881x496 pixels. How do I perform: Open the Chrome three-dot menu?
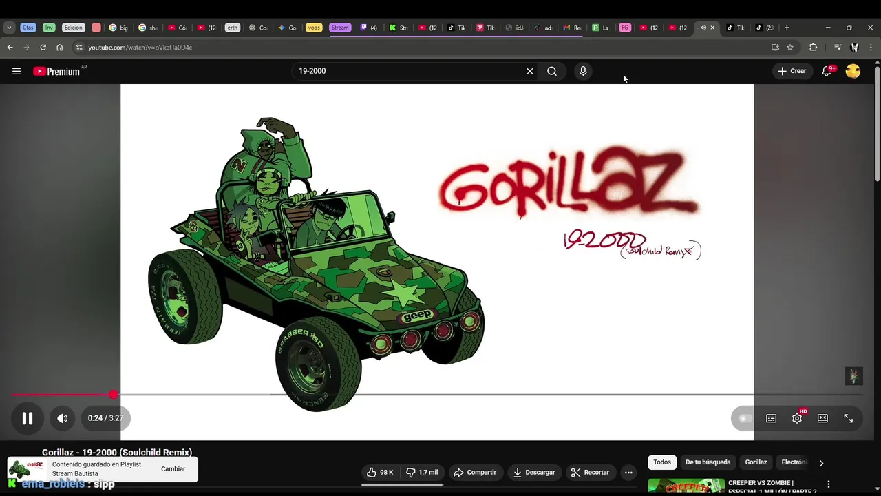tap(871, 48)
